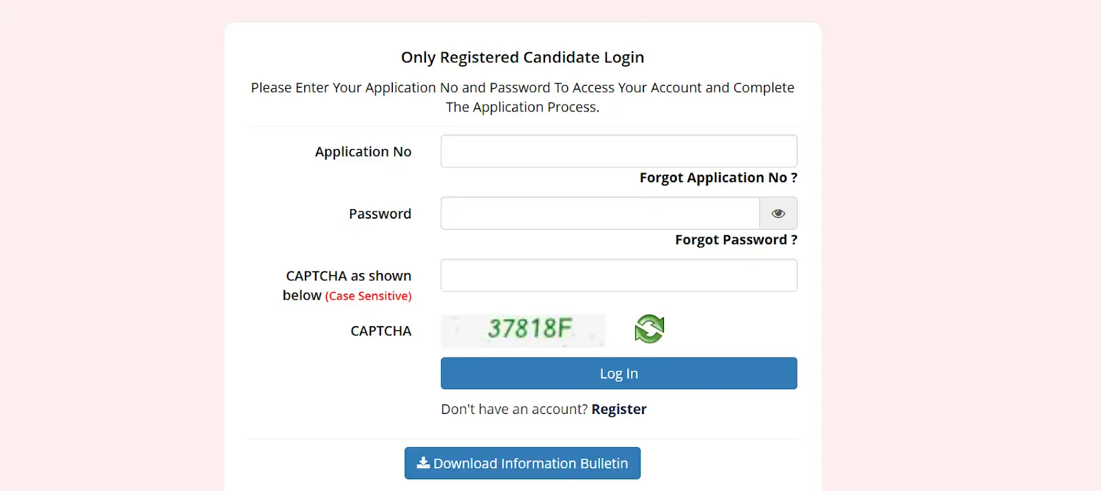Click the CAPTCHA image showing 37818F
1101x491 pixels.
coord(523,330)
